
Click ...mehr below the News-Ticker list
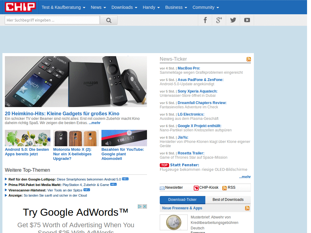click(x=245, y=177)
